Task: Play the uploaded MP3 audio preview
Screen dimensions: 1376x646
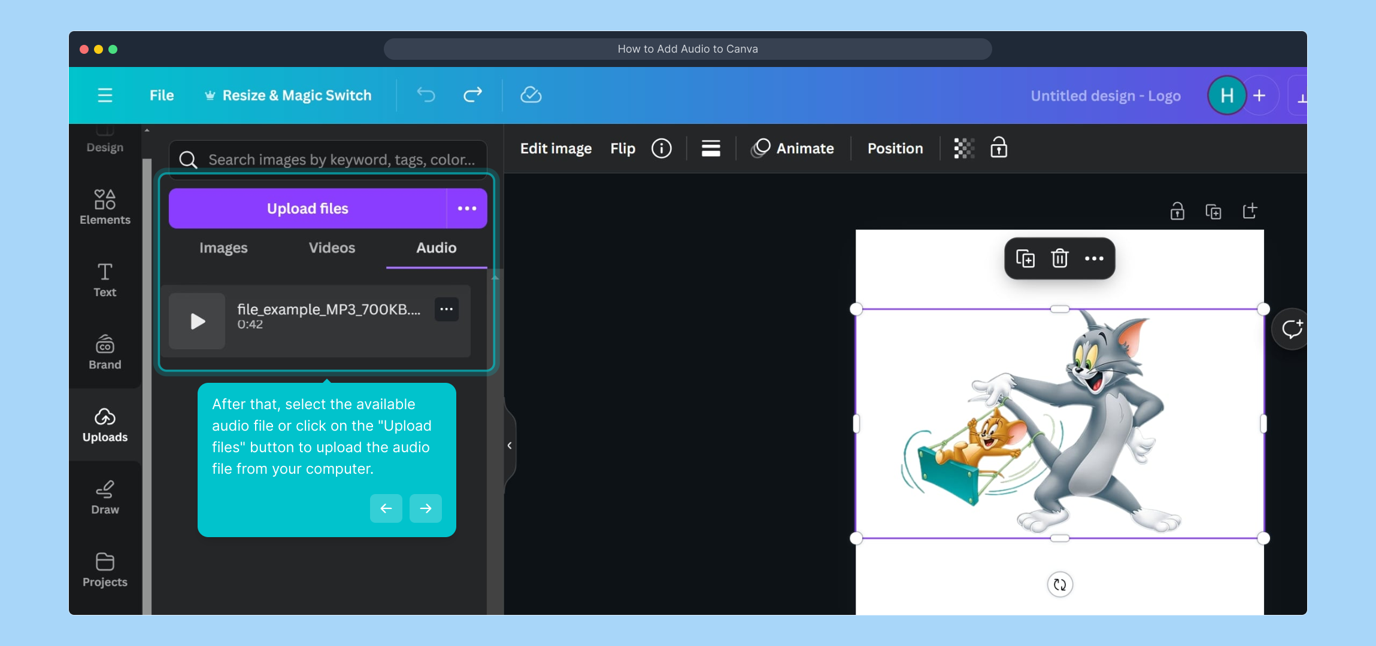Action: point(196,321)
